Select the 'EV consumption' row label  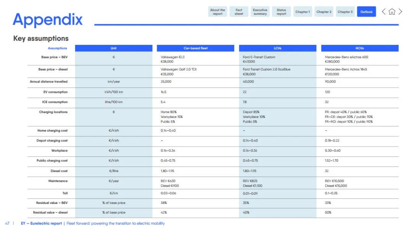[x=55, y=92]
